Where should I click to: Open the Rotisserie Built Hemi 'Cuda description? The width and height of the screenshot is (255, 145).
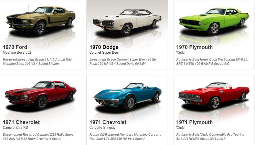tap(212, 62)
